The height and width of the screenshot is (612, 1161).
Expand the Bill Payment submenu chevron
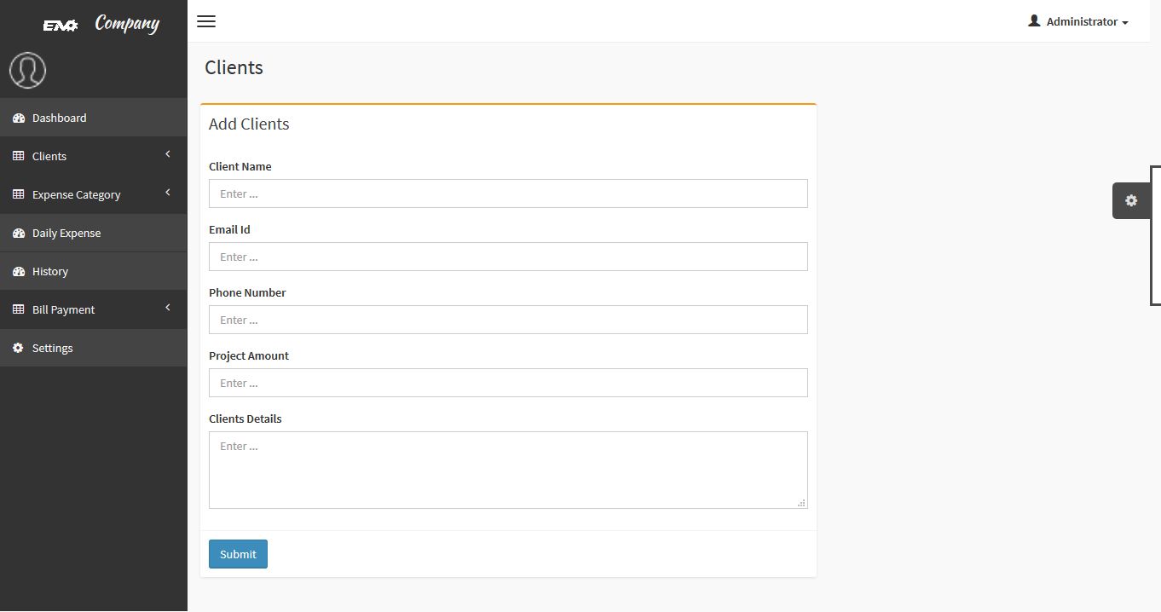pos(168,308)
